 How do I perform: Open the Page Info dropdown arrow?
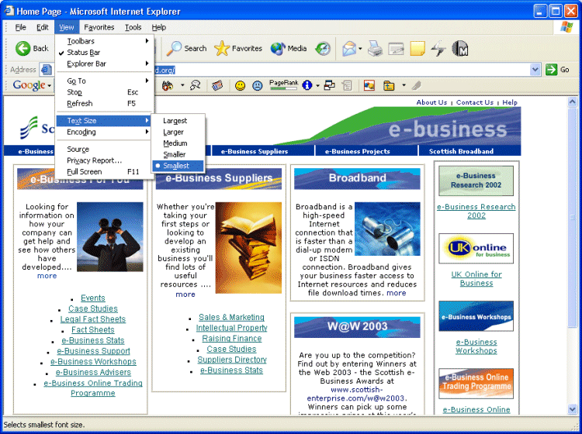(x=317, y=86)
